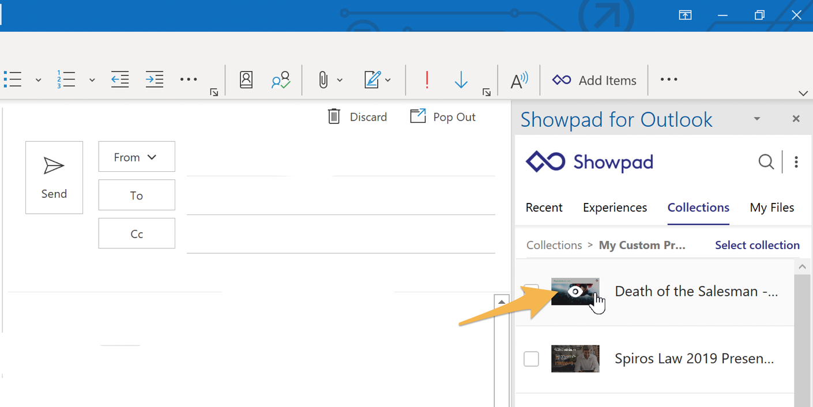Restore down the Outlook window
The image size is (813, 407).
(759, 16)
